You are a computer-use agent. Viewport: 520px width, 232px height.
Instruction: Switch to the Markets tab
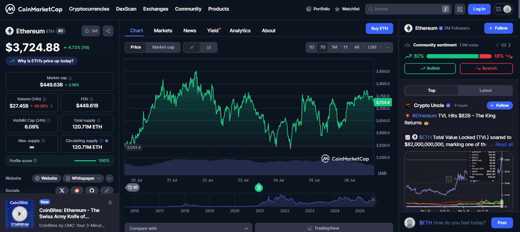click(x=163, y=31)
